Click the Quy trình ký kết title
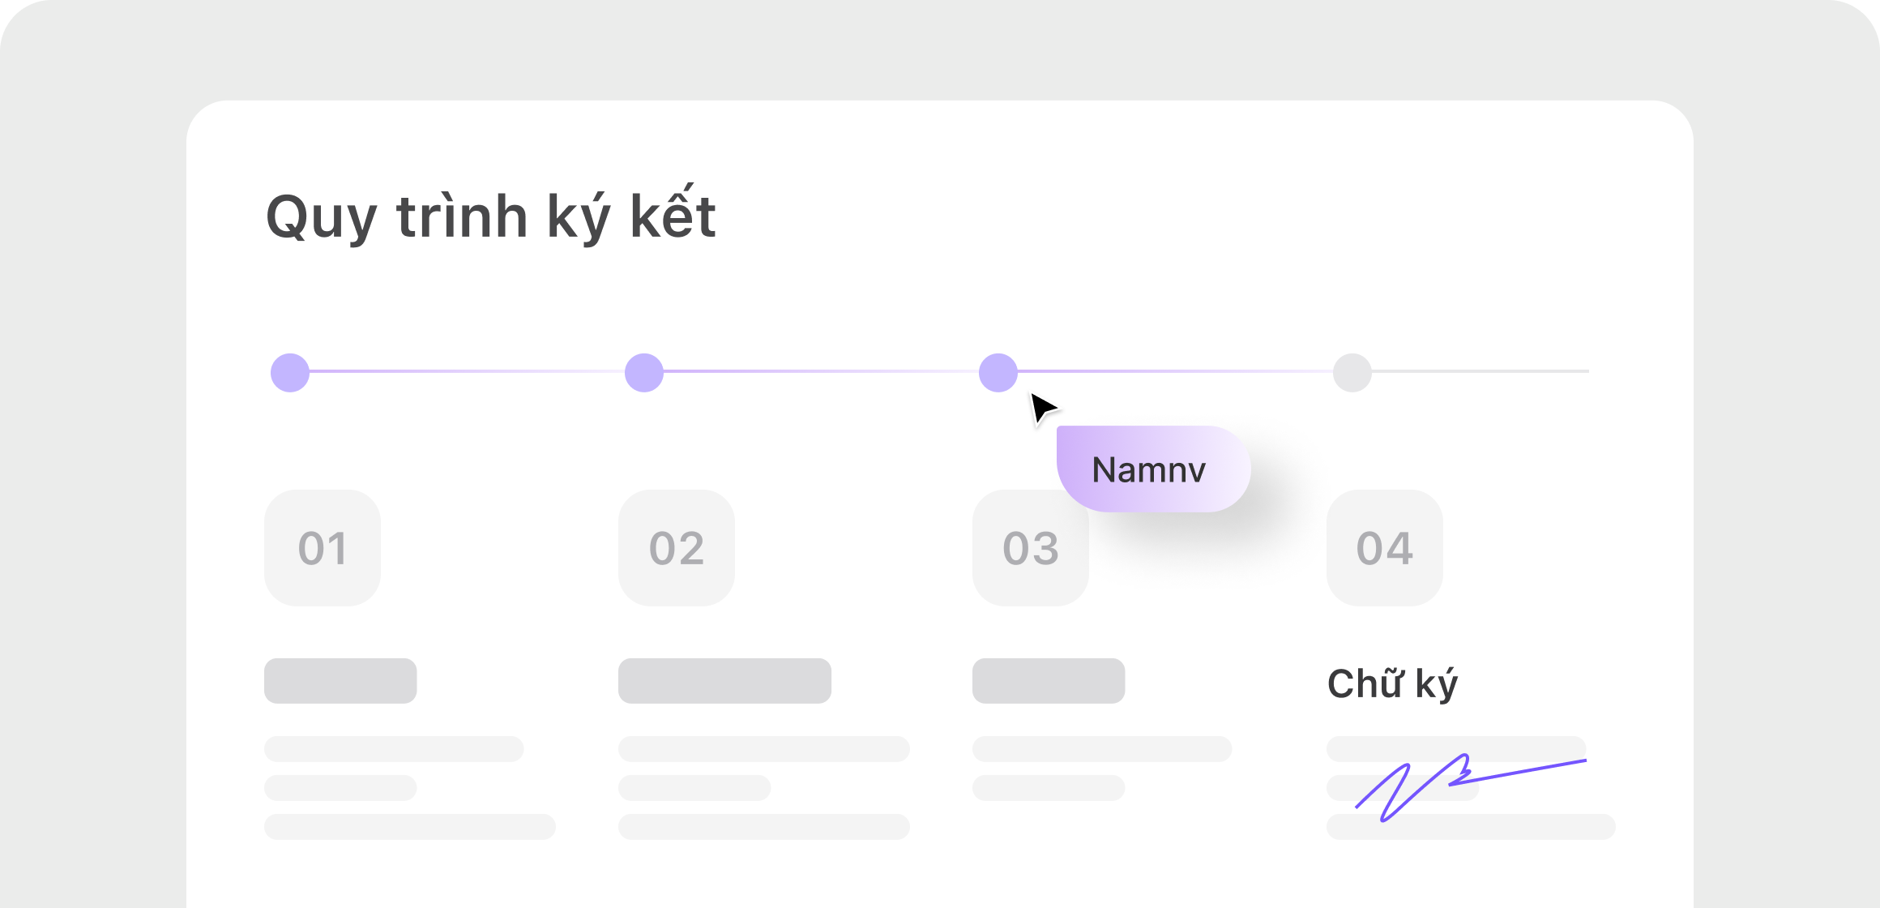The width and height of the screenshot is (1880, 908). click(491, 216)
